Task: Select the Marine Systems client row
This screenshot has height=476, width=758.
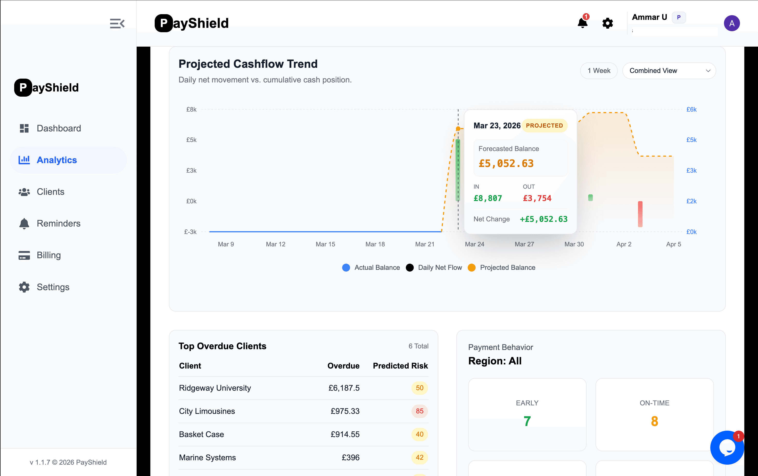Action: (x=303, y=457)
